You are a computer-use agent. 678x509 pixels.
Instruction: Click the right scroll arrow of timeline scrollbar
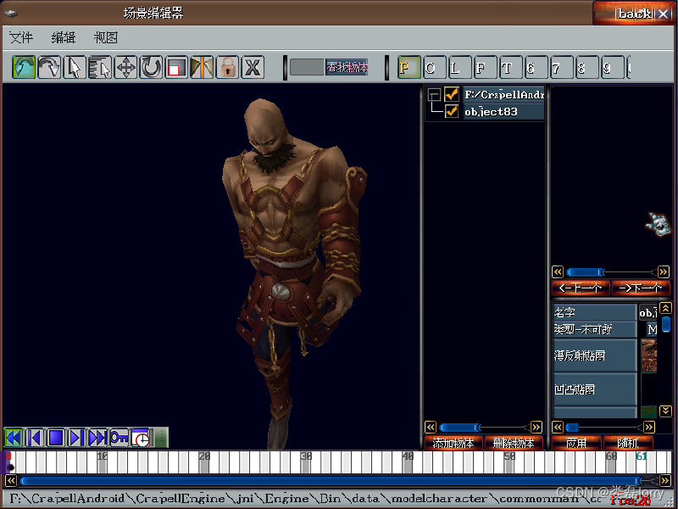665,480
